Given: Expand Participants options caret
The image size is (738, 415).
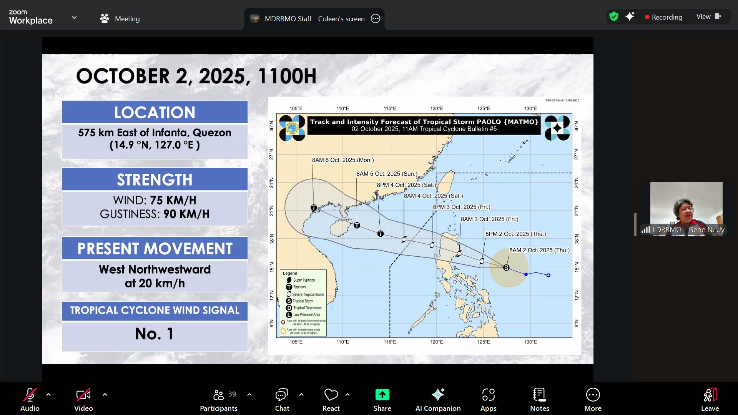Looking at the screenshot, I should 249,395.
